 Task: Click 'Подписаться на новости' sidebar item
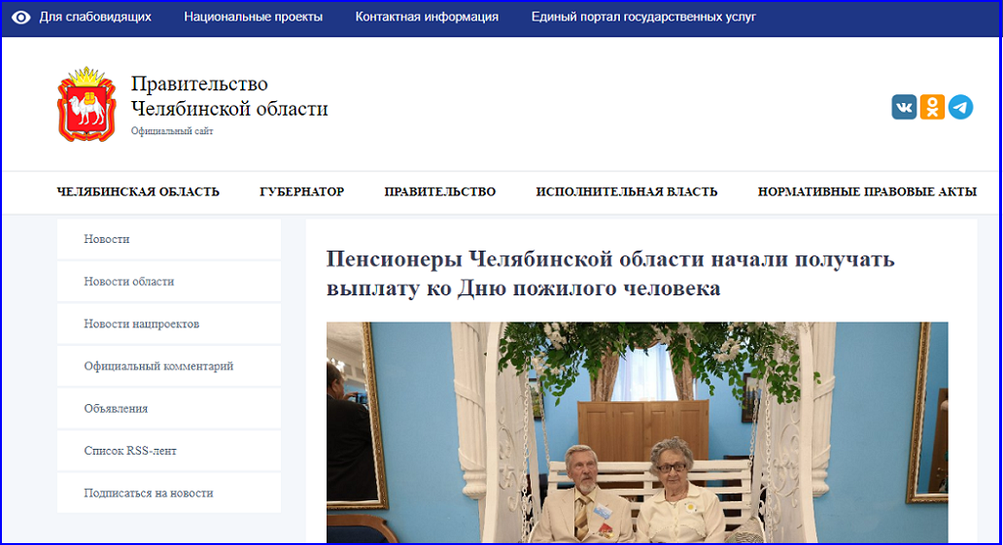pos(169,493)
